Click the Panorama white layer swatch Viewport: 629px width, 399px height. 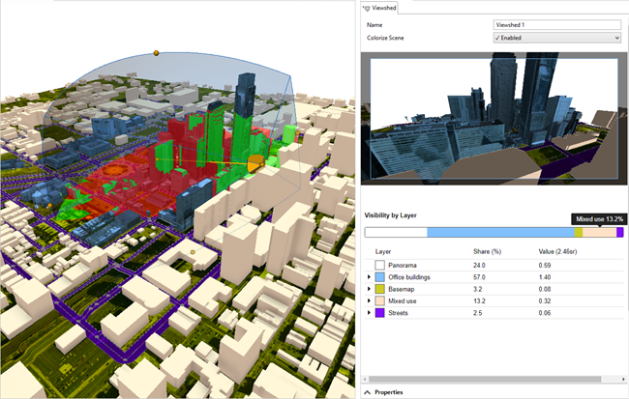point(382,264)
